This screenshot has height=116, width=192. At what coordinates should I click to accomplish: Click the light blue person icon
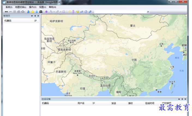[x=37, y=12]
